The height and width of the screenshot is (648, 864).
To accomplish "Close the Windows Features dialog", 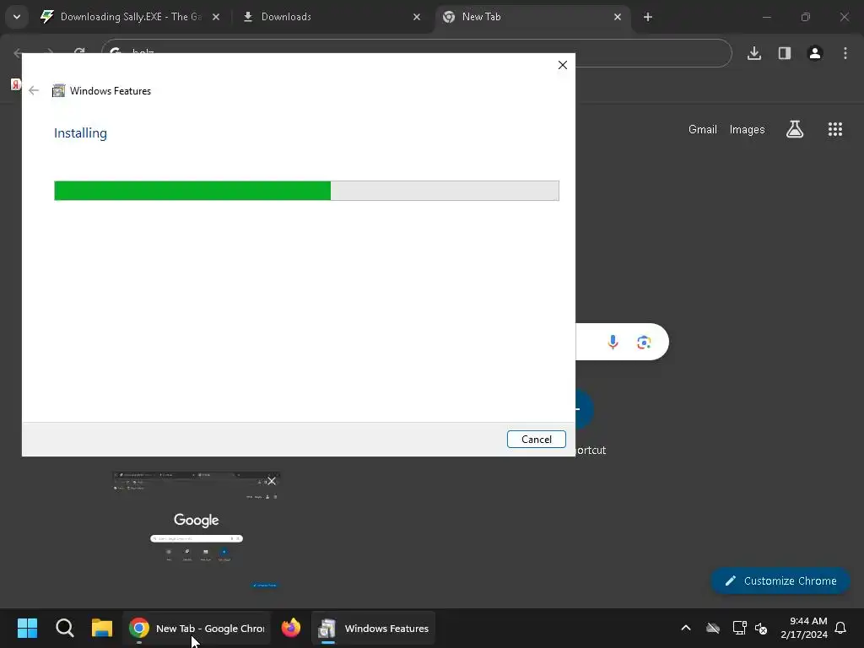I will point(562,65).
